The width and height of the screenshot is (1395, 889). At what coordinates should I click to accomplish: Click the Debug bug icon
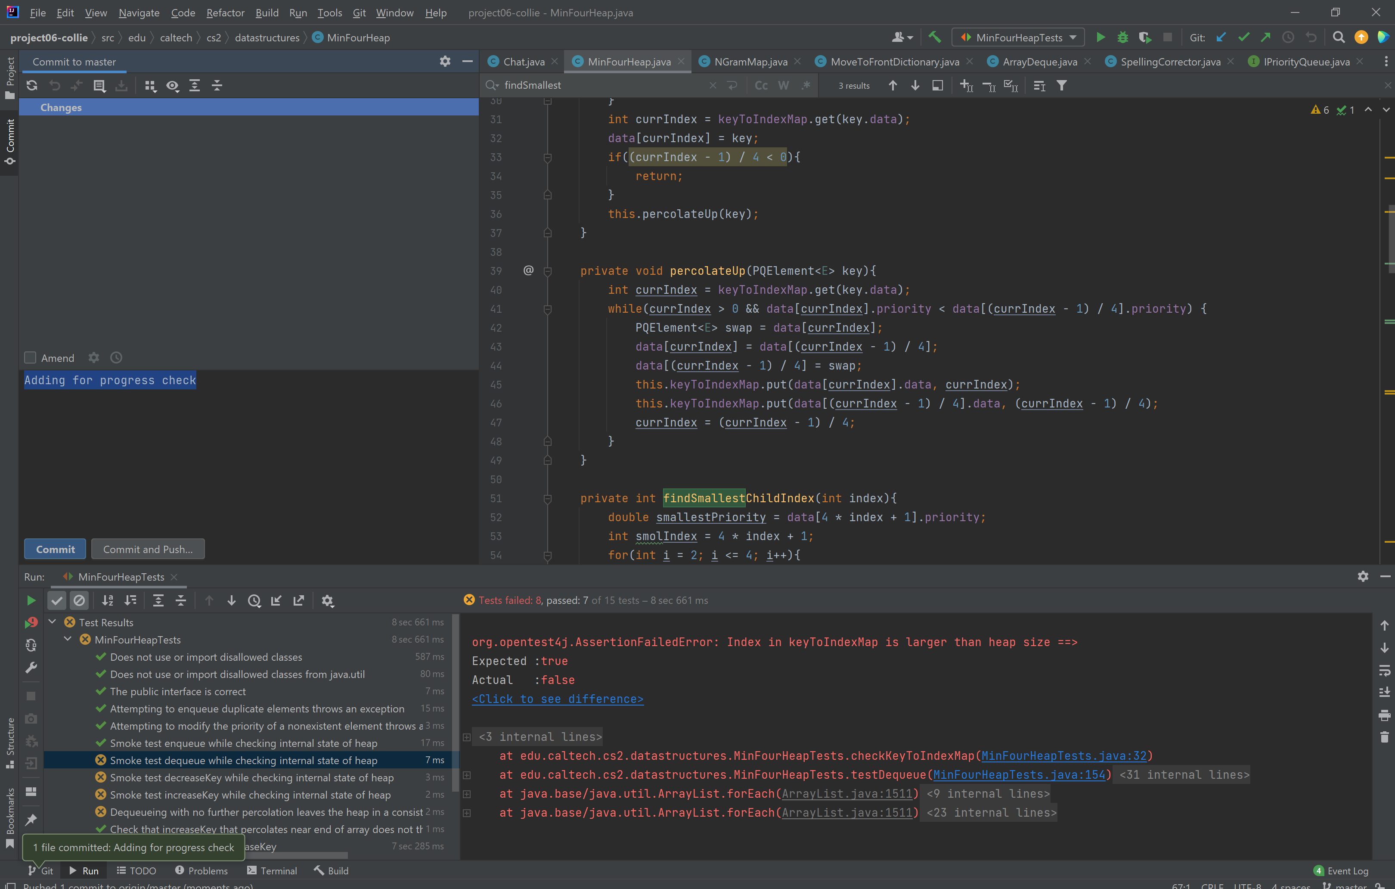(x=1122, y=37)
